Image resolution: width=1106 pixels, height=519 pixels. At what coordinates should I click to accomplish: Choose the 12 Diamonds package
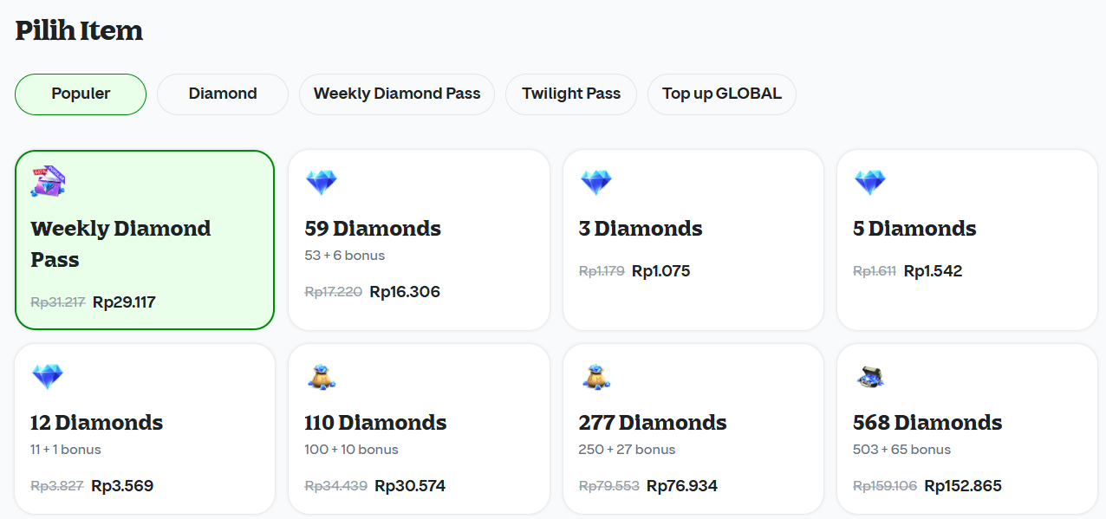(x=144, y=428)
